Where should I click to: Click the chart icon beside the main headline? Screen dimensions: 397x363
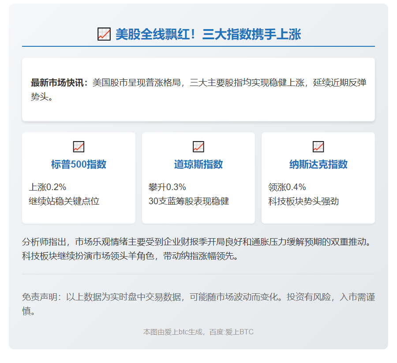click(104, 34)
